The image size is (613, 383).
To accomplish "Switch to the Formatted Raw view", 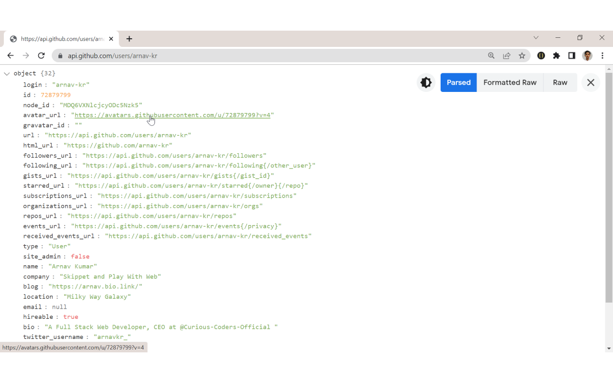I will (510, 82).
